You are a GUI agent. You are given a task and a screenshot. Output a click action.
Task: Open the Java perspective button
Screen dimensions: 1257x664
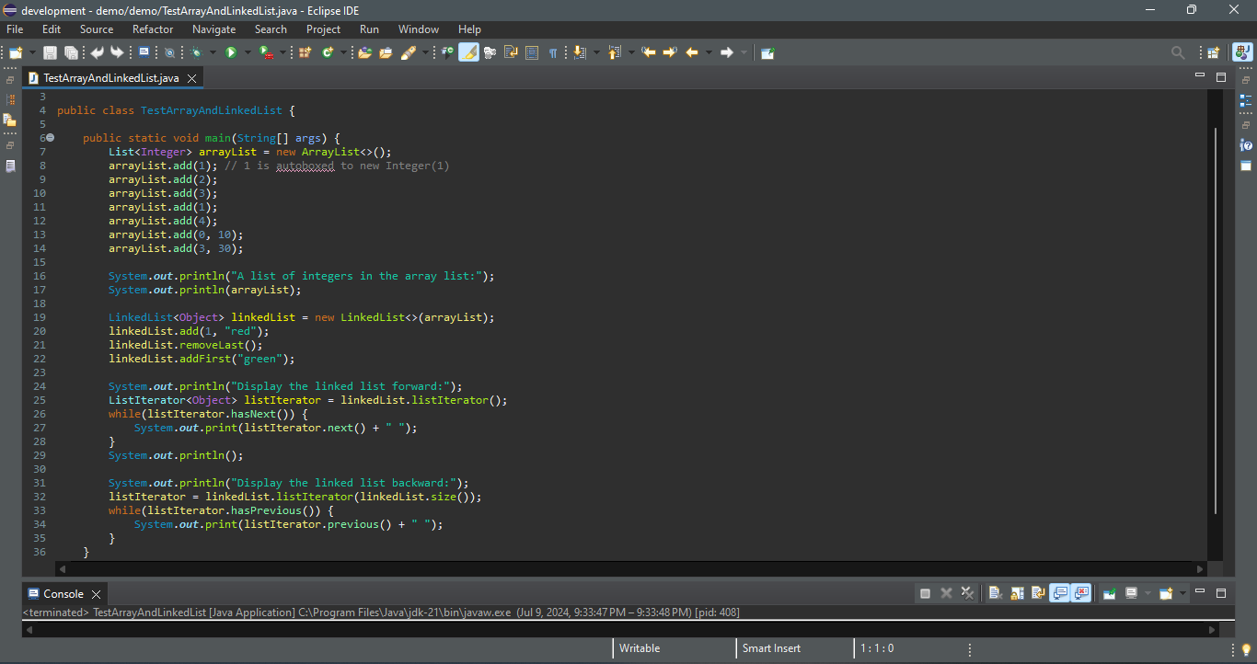(1242, 53)
